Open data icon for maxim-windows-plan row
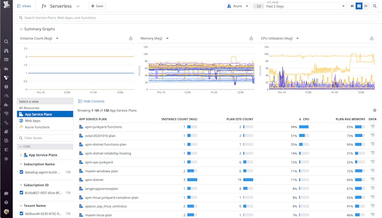Image resolution: width=382 pixels, height=218 pixels. [x=373, y=171]
